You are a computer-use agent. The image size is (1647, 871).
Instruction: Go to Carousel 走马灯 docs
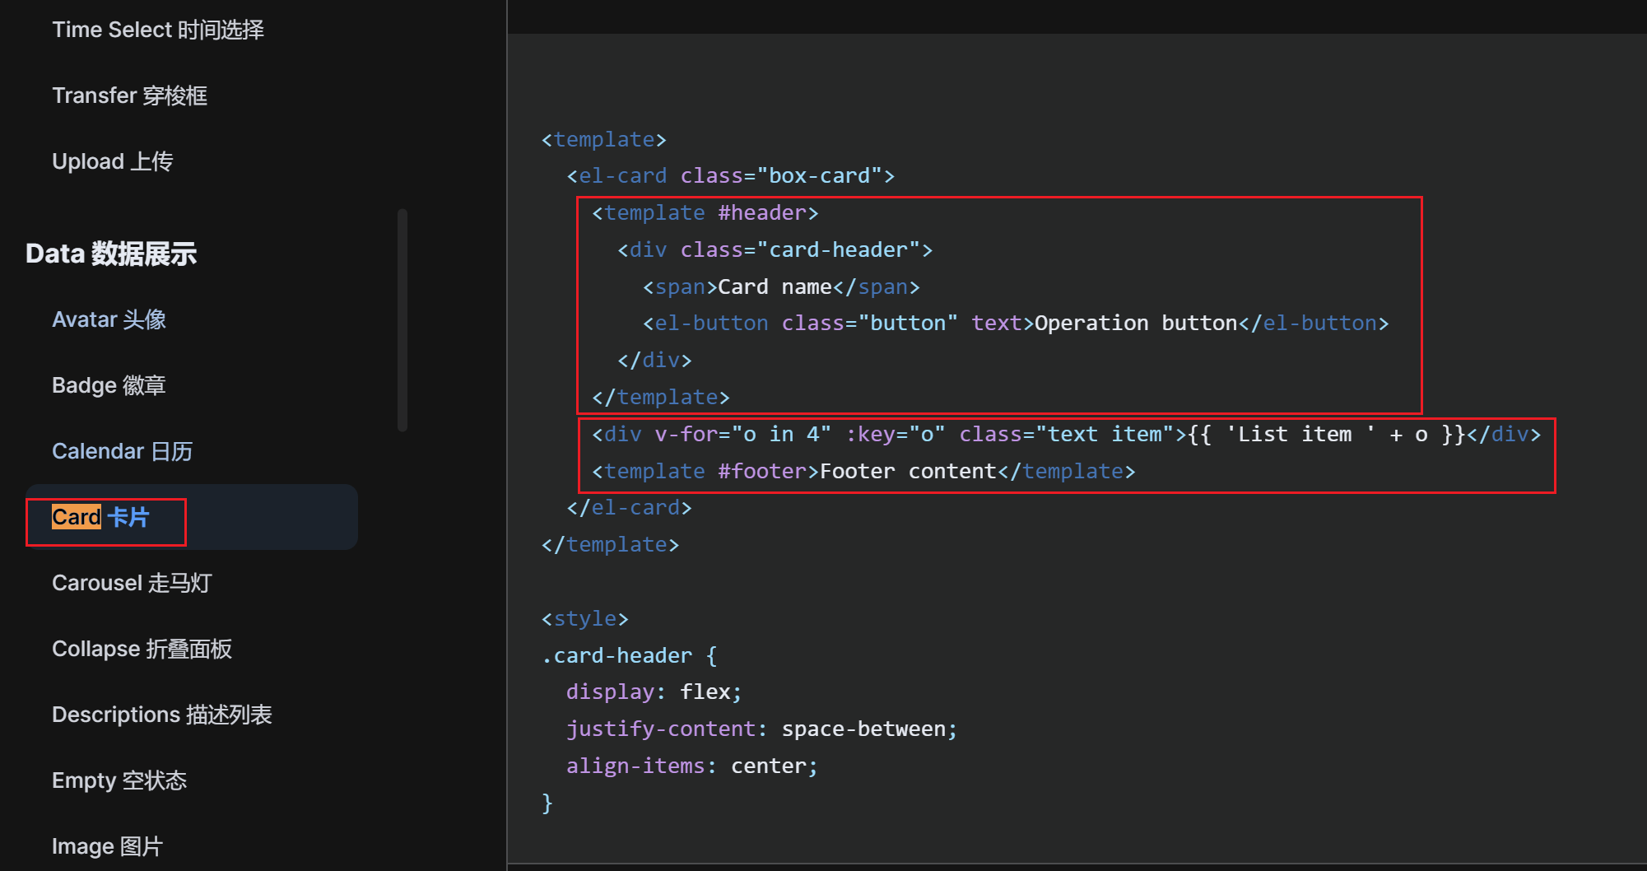coord(132,582)
